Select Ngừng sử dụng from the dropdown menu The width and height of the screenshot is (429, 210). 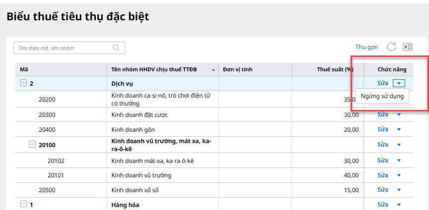pyautogui.click(x=382, y=96)
